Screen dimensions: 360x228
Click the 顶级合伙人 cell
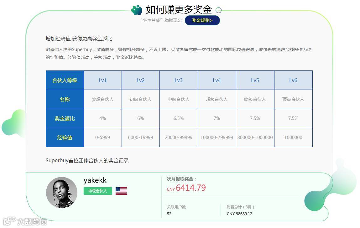coord(293,99)
